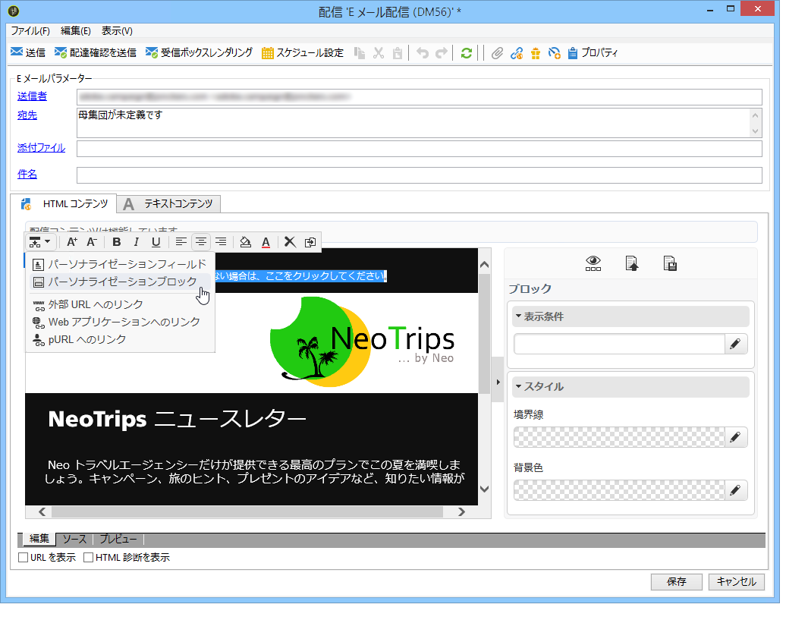Image resolution: width=808 pixels, height=620 pixels.
Task: Click the duplicate block icon
Action: coord(310,242)
